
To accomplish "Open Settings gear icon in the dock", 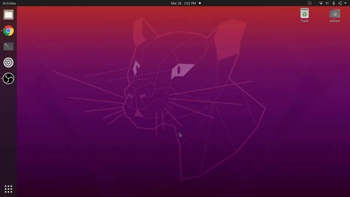I will click(x=9, y=62).
